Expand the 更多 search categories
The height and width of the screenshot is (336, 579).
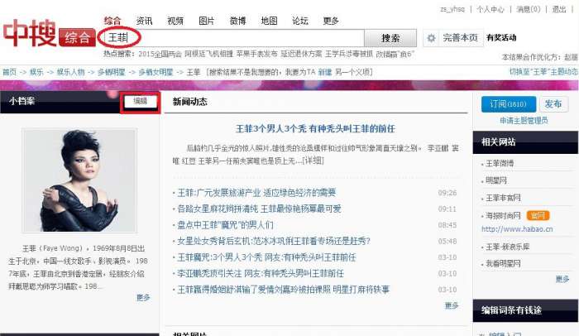pyautogui.click(x=331, y=21)
